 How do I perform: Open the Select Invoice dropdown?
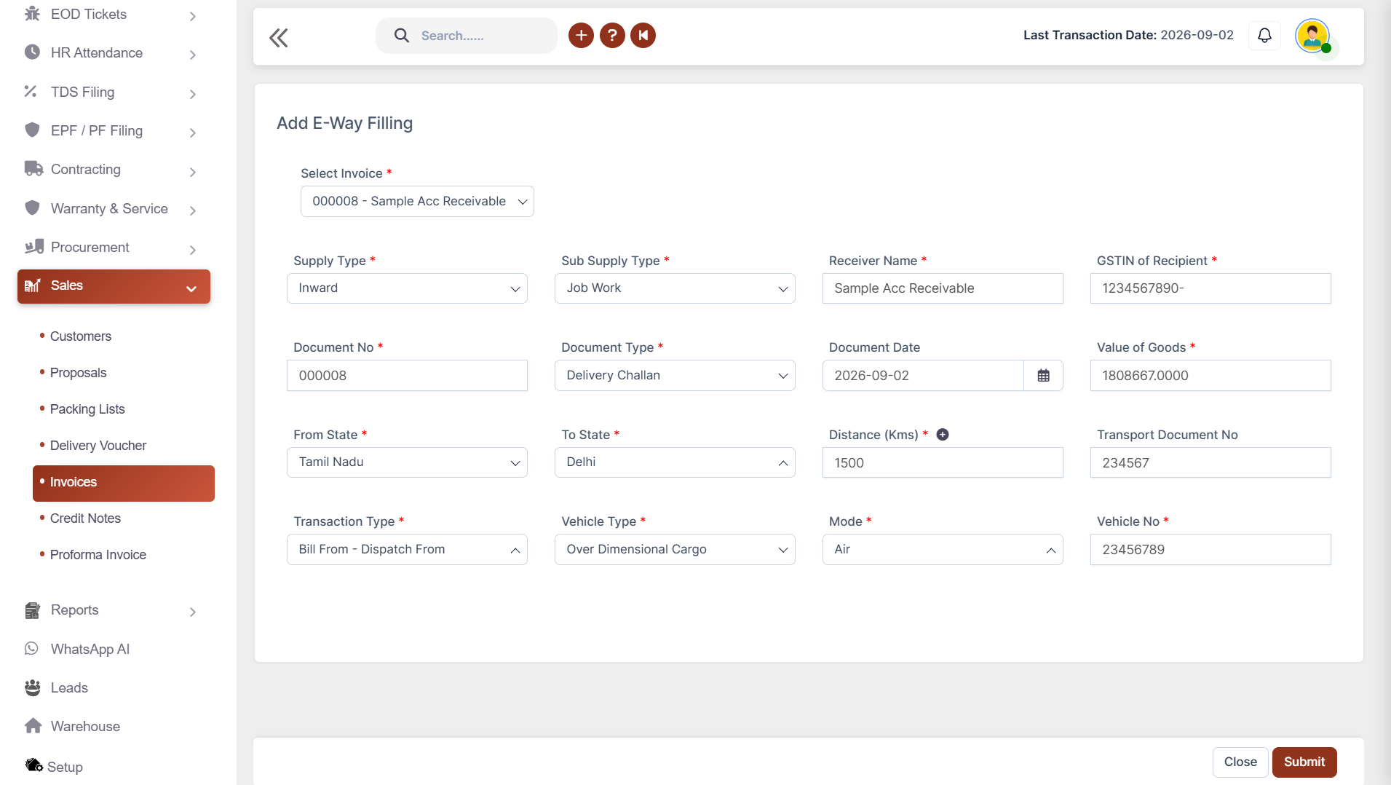click(417, 202)
